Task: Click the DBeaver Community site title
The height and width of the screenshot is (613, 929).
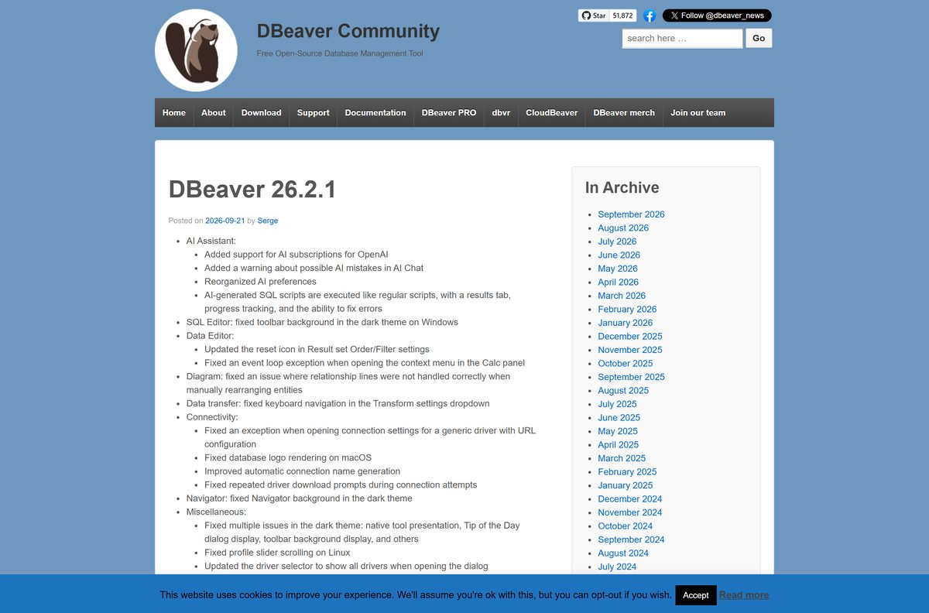Action: pyautogui.click(x=348, y=31)
